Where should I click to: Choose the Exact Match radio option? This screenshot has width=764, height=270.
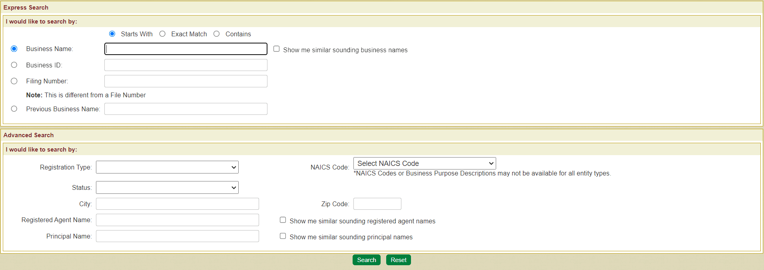click(x=162, y=34)
